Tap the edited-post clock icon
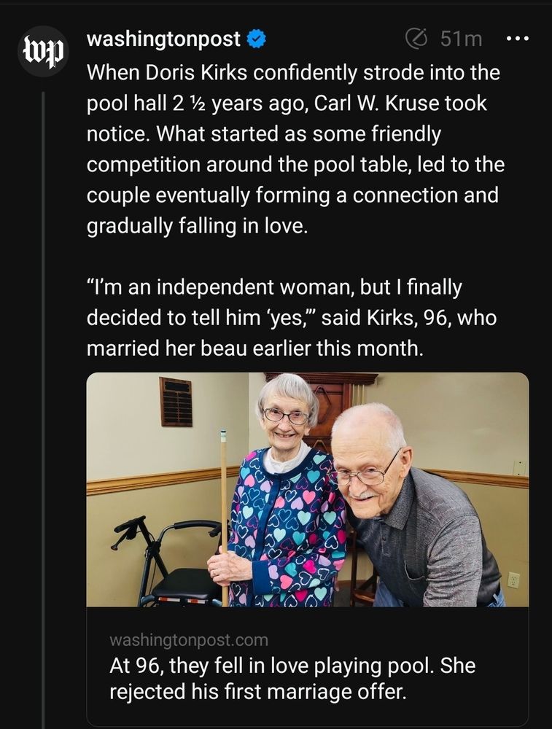552x729 pixels. point(416,39)
